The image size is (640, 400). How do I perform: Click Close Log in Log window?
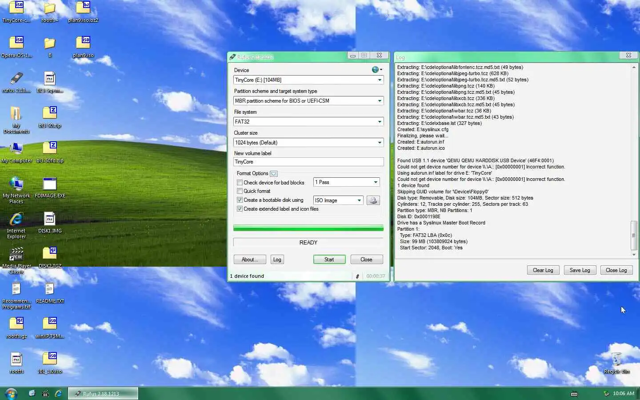[616, 270]
